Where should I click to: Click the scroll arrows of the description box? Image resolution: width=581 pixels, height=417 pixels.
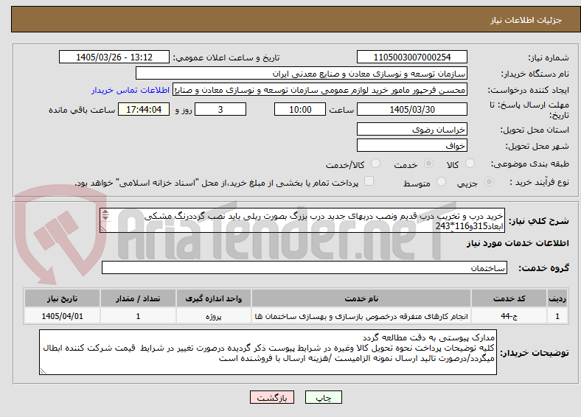pos(105,215)
